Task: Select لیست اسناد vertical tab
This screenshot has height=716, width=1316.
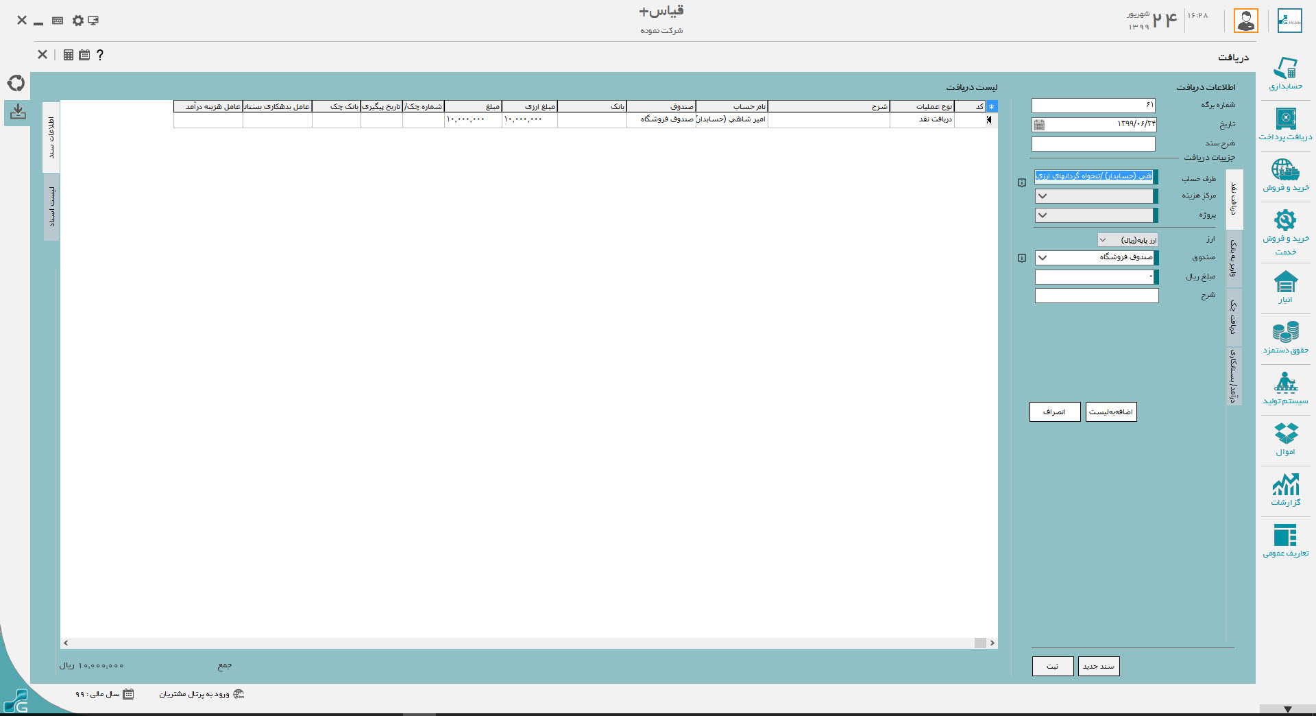Action: tap(51, 206)
